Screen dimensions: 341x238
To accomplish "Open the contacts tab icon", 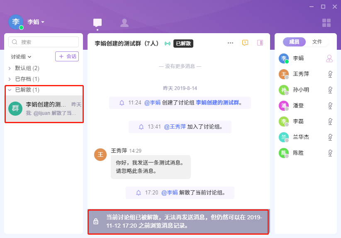I will coord(124,23).
